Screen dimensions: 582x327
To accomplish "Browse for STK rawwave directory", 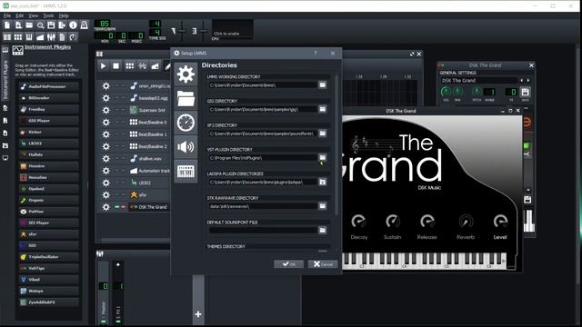I will [323, 206].
